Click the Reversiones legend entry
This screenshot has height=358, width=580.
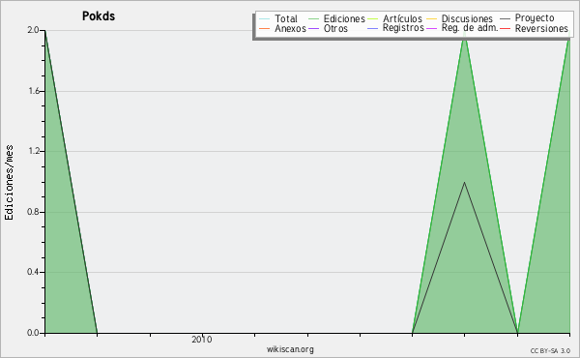click(535, 28)
